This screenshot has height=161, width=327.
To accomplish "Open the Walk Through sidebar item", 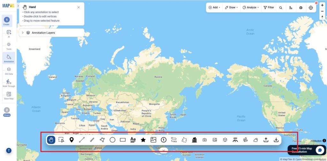I will pos(9,83).
